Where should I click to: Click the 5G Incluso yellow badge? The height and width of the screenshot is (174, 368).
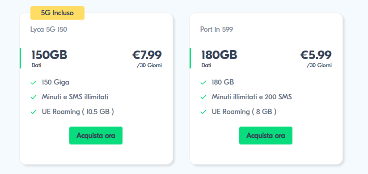coord(57,13)
